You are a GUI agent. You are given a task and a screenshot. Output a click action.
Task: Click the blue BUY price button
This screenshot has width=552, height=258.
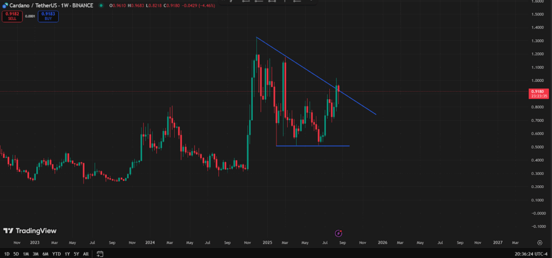[x=48, y=16]
